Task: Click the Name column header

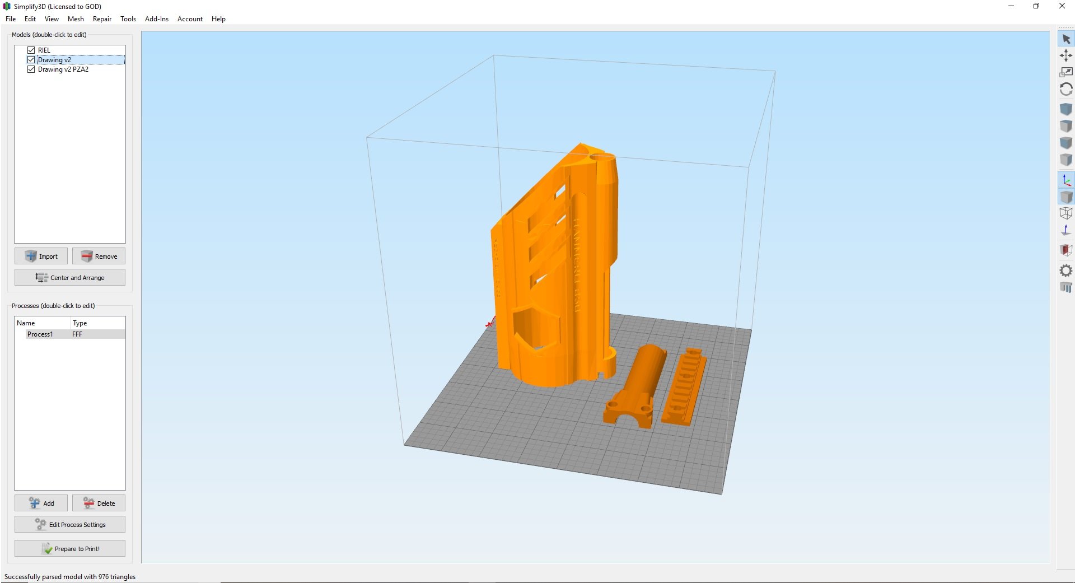Action: (x=43, y=323)
